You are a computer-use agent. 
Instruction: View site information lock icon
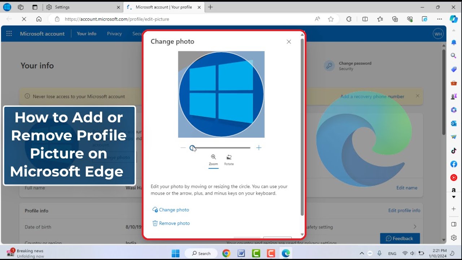[x=57, y=19]
